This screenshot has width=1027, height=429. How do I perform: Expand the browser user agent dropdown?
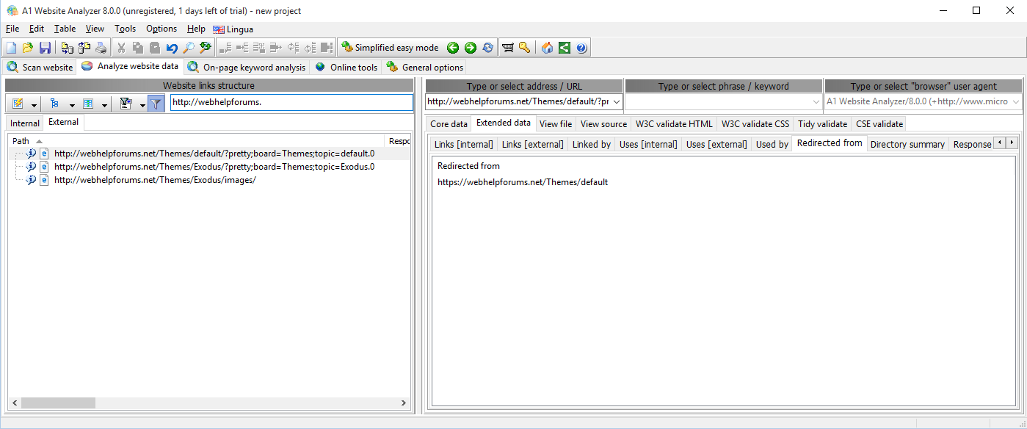coord(1016,102)
